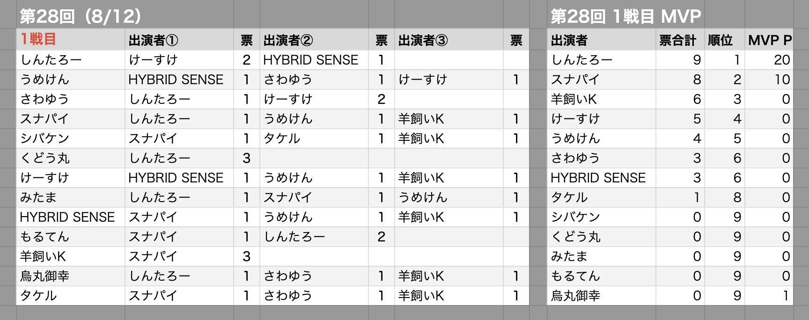Click the もるてん cell in left table
Viewport: 809px width, 320px height.
[71, 237]
